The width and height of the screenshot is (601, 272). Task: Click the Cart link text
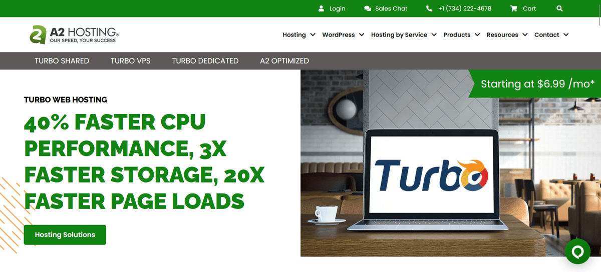pos(529,8)
